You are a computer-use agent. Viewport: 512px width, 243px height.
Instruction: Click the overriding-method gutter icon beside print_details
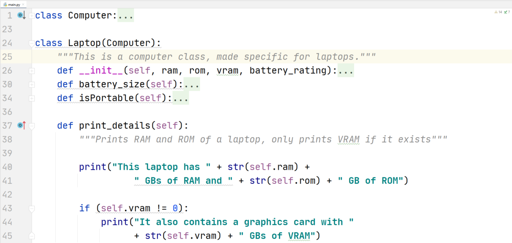(20, 125)
